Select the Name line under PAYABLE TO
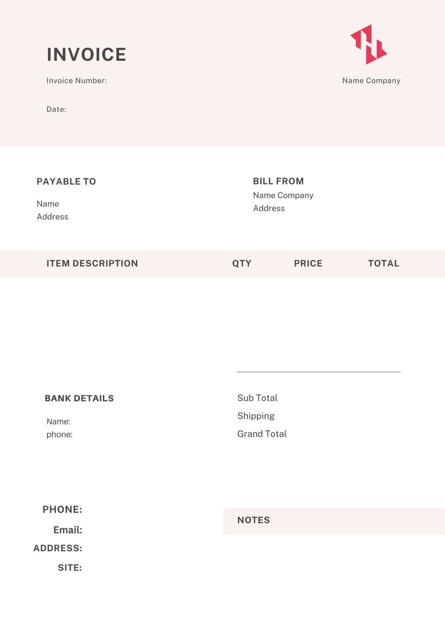 pyautogui.click(x=48, y=204)
